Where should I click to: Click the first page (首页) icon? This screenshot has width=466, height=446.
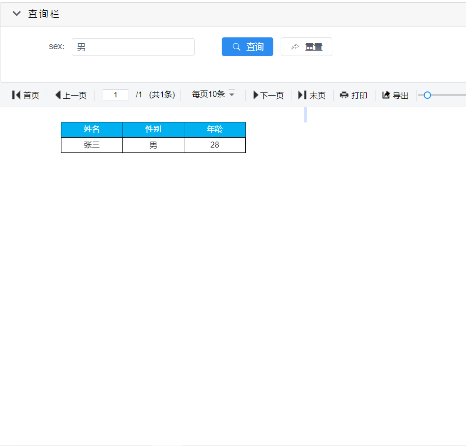pyautogui.click(x=16, y=95)
